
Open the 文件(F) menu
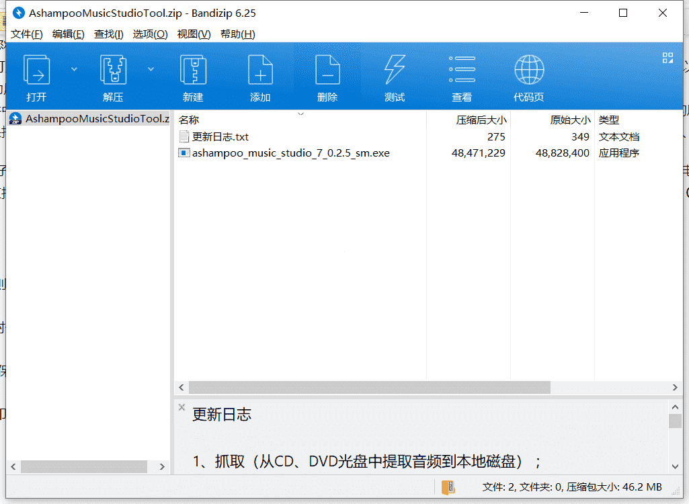(x=26, y=34)
